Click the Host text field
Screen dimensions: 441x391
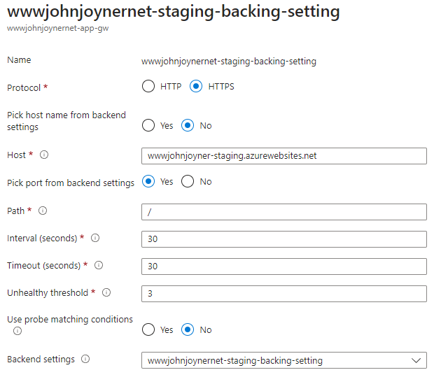[x=283, y=155]
